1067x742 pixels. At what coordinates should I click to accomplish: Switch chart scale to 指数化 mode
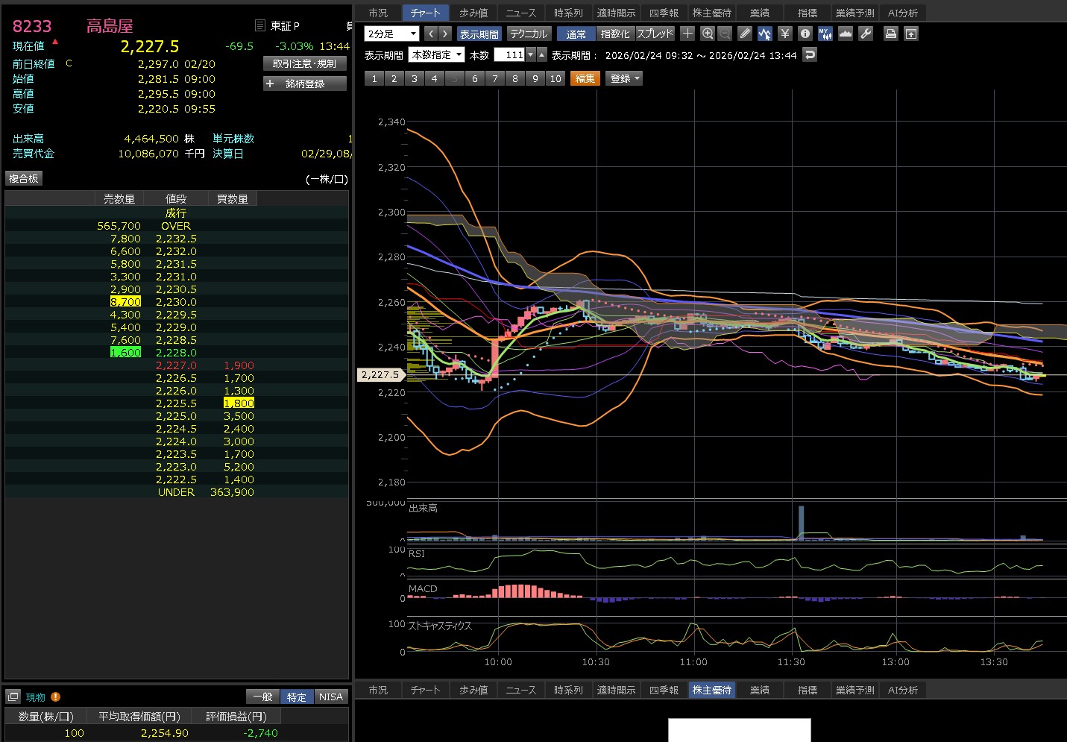click(615, 34)
